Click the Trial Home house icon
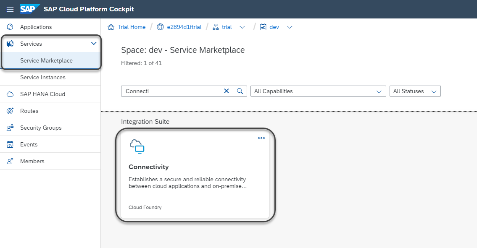Image resolution: width=477 pixels, height=248 pixels. coord(111,27)
